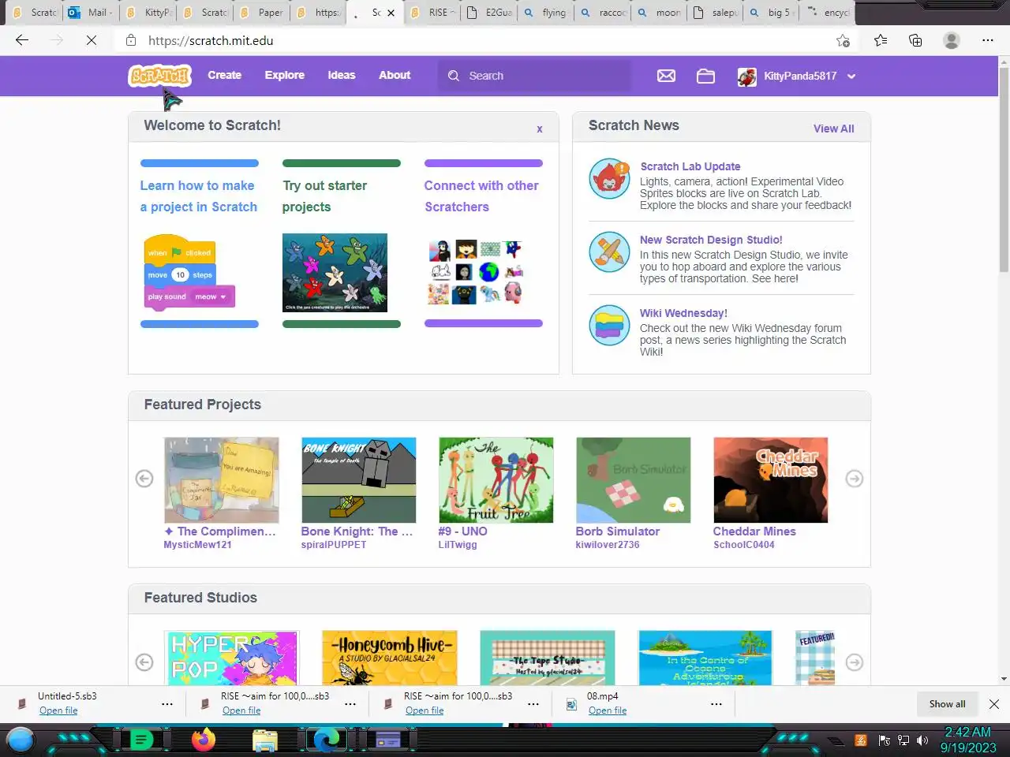Open Learn how to make a project link
The width and height of the screenshot is (1010, 757).
pos(199,196)
